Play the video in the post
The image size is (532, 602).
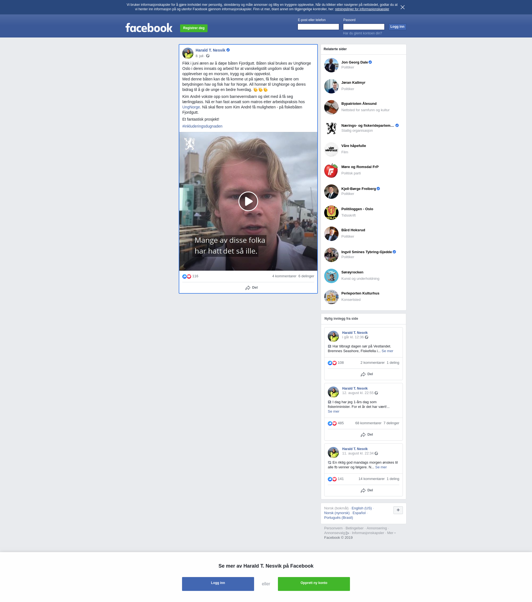pyautogui.click(x=248, y=201)
